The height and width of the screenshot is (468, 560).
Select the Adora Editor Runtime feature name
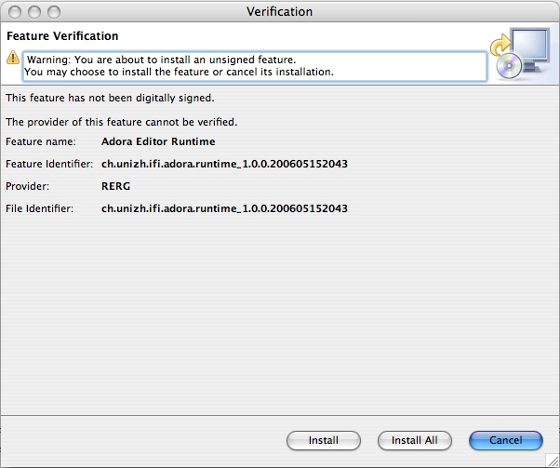158,141
